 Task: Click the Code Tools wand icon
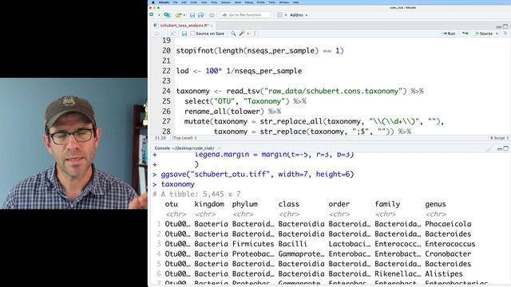(241, 33)
